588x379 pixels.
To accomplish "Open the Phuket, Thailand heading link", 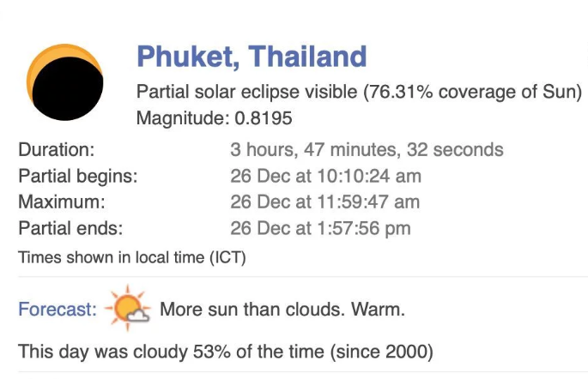I will coord(252,57).
